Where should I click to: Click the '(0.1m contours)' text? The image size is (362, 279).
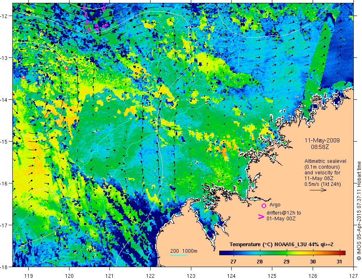[322, 167]
